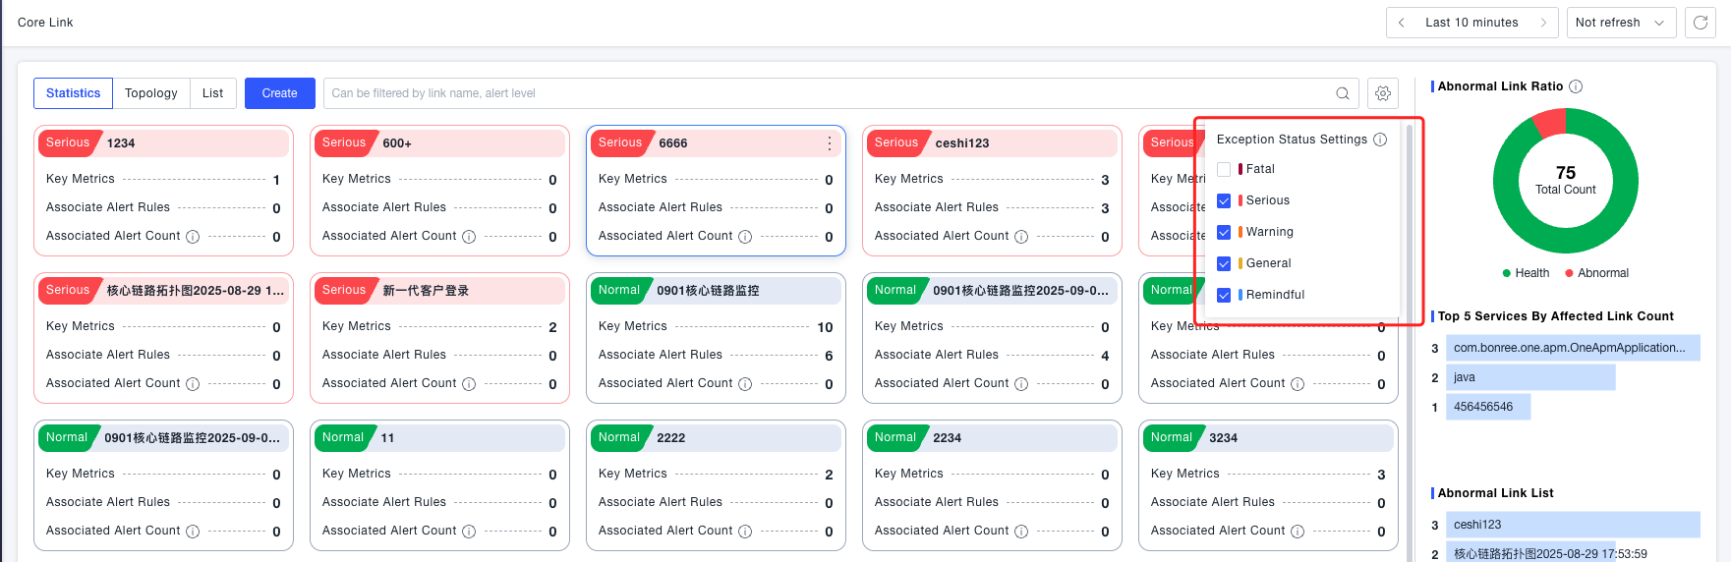Click the search magnifier icon
The height and width of the screenshot is (562, 1731).
click(1342, 93)
